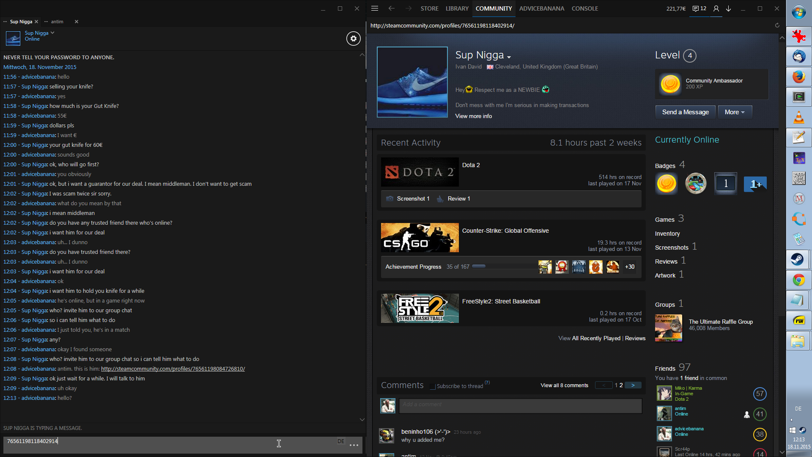812x457 pixels.
Task: Click the Steam hamburger menu icon
Action: (374, 8)
